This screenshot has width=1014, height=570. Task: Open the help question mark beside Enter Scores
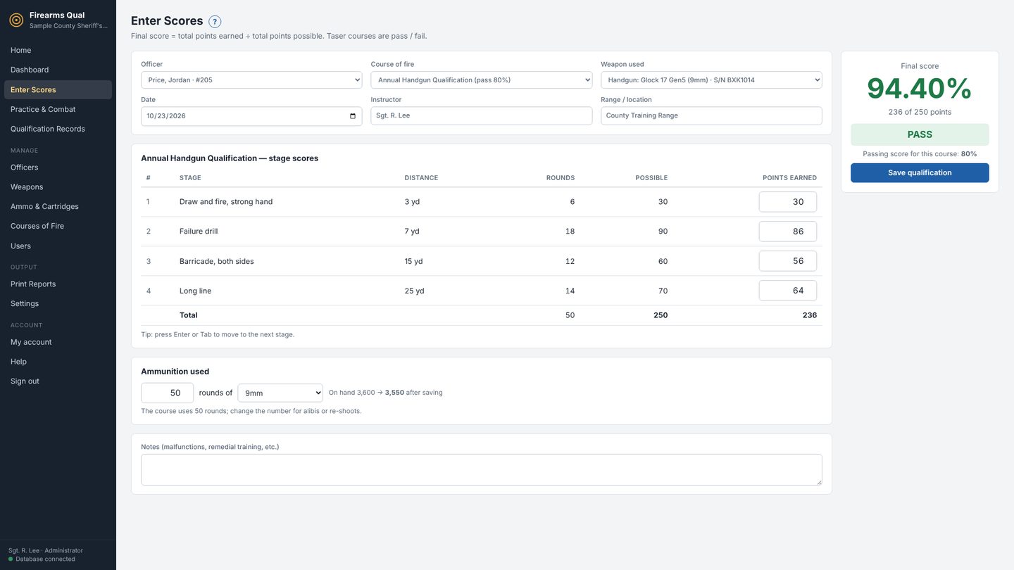click(215, 22)
